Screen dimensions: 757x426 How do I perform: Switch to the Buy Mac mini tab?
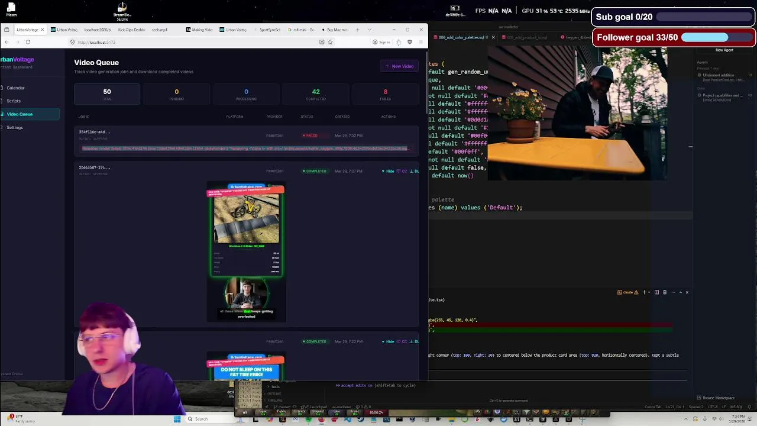(335, 30)
